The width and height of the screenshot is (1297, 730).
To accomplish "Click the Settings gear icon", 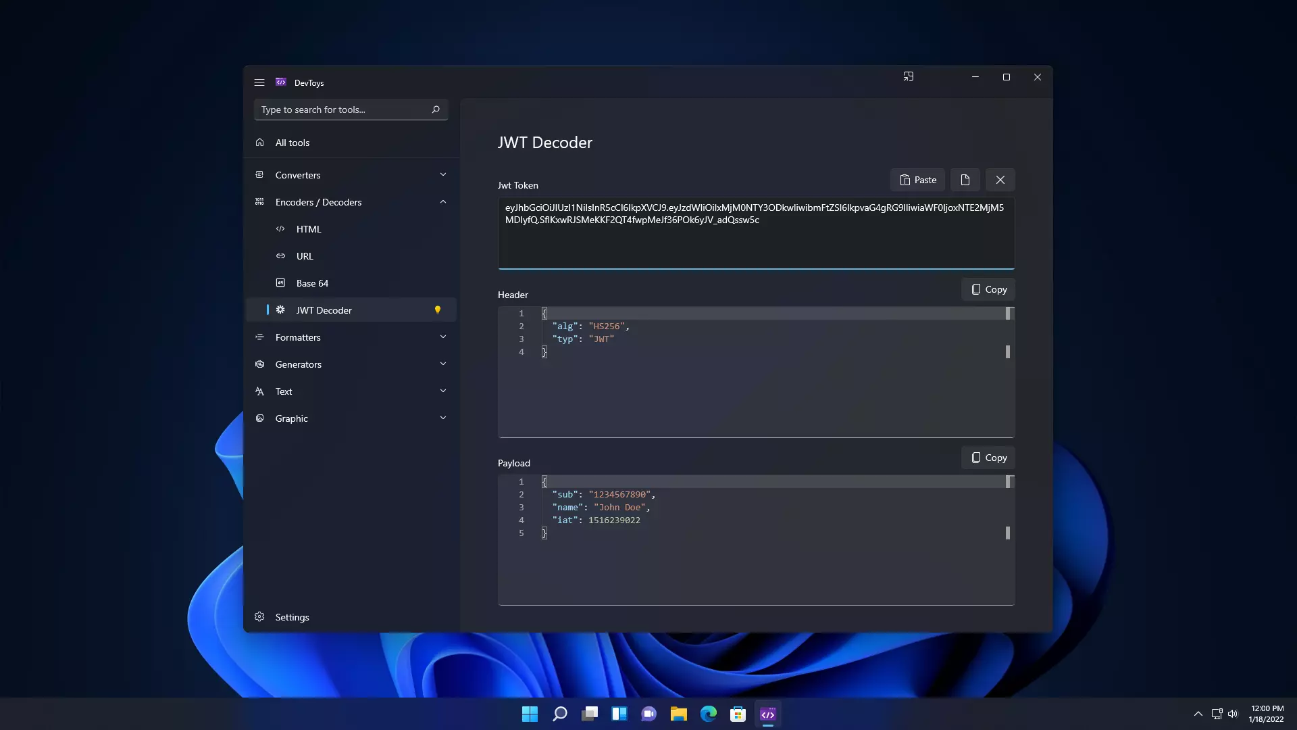I will click(259, 616).
